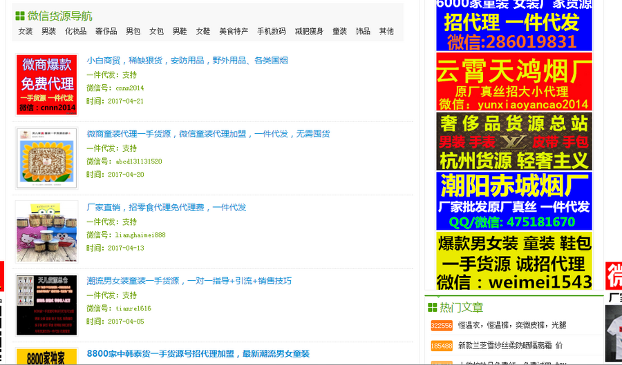This screenshot has width=622, height=365.
Task: Click WeChat ID text abcd131131520
Action: pos(139,161)
